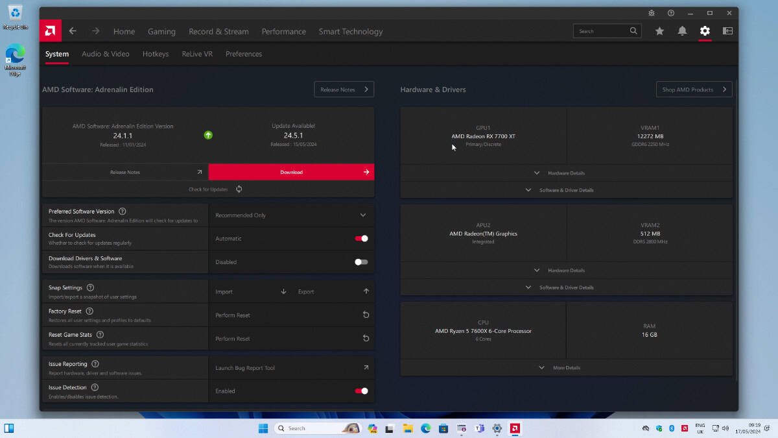The height and width of the screenshot is (438, 778).
Task: Select the System settings tab
Action: tap(57, 54)
